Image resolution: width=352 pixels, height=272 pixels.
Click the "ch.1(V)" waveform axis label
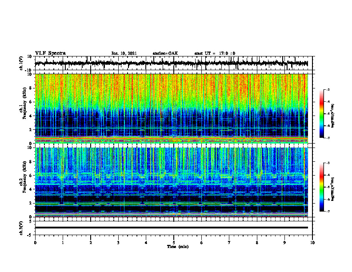point(21,63)
